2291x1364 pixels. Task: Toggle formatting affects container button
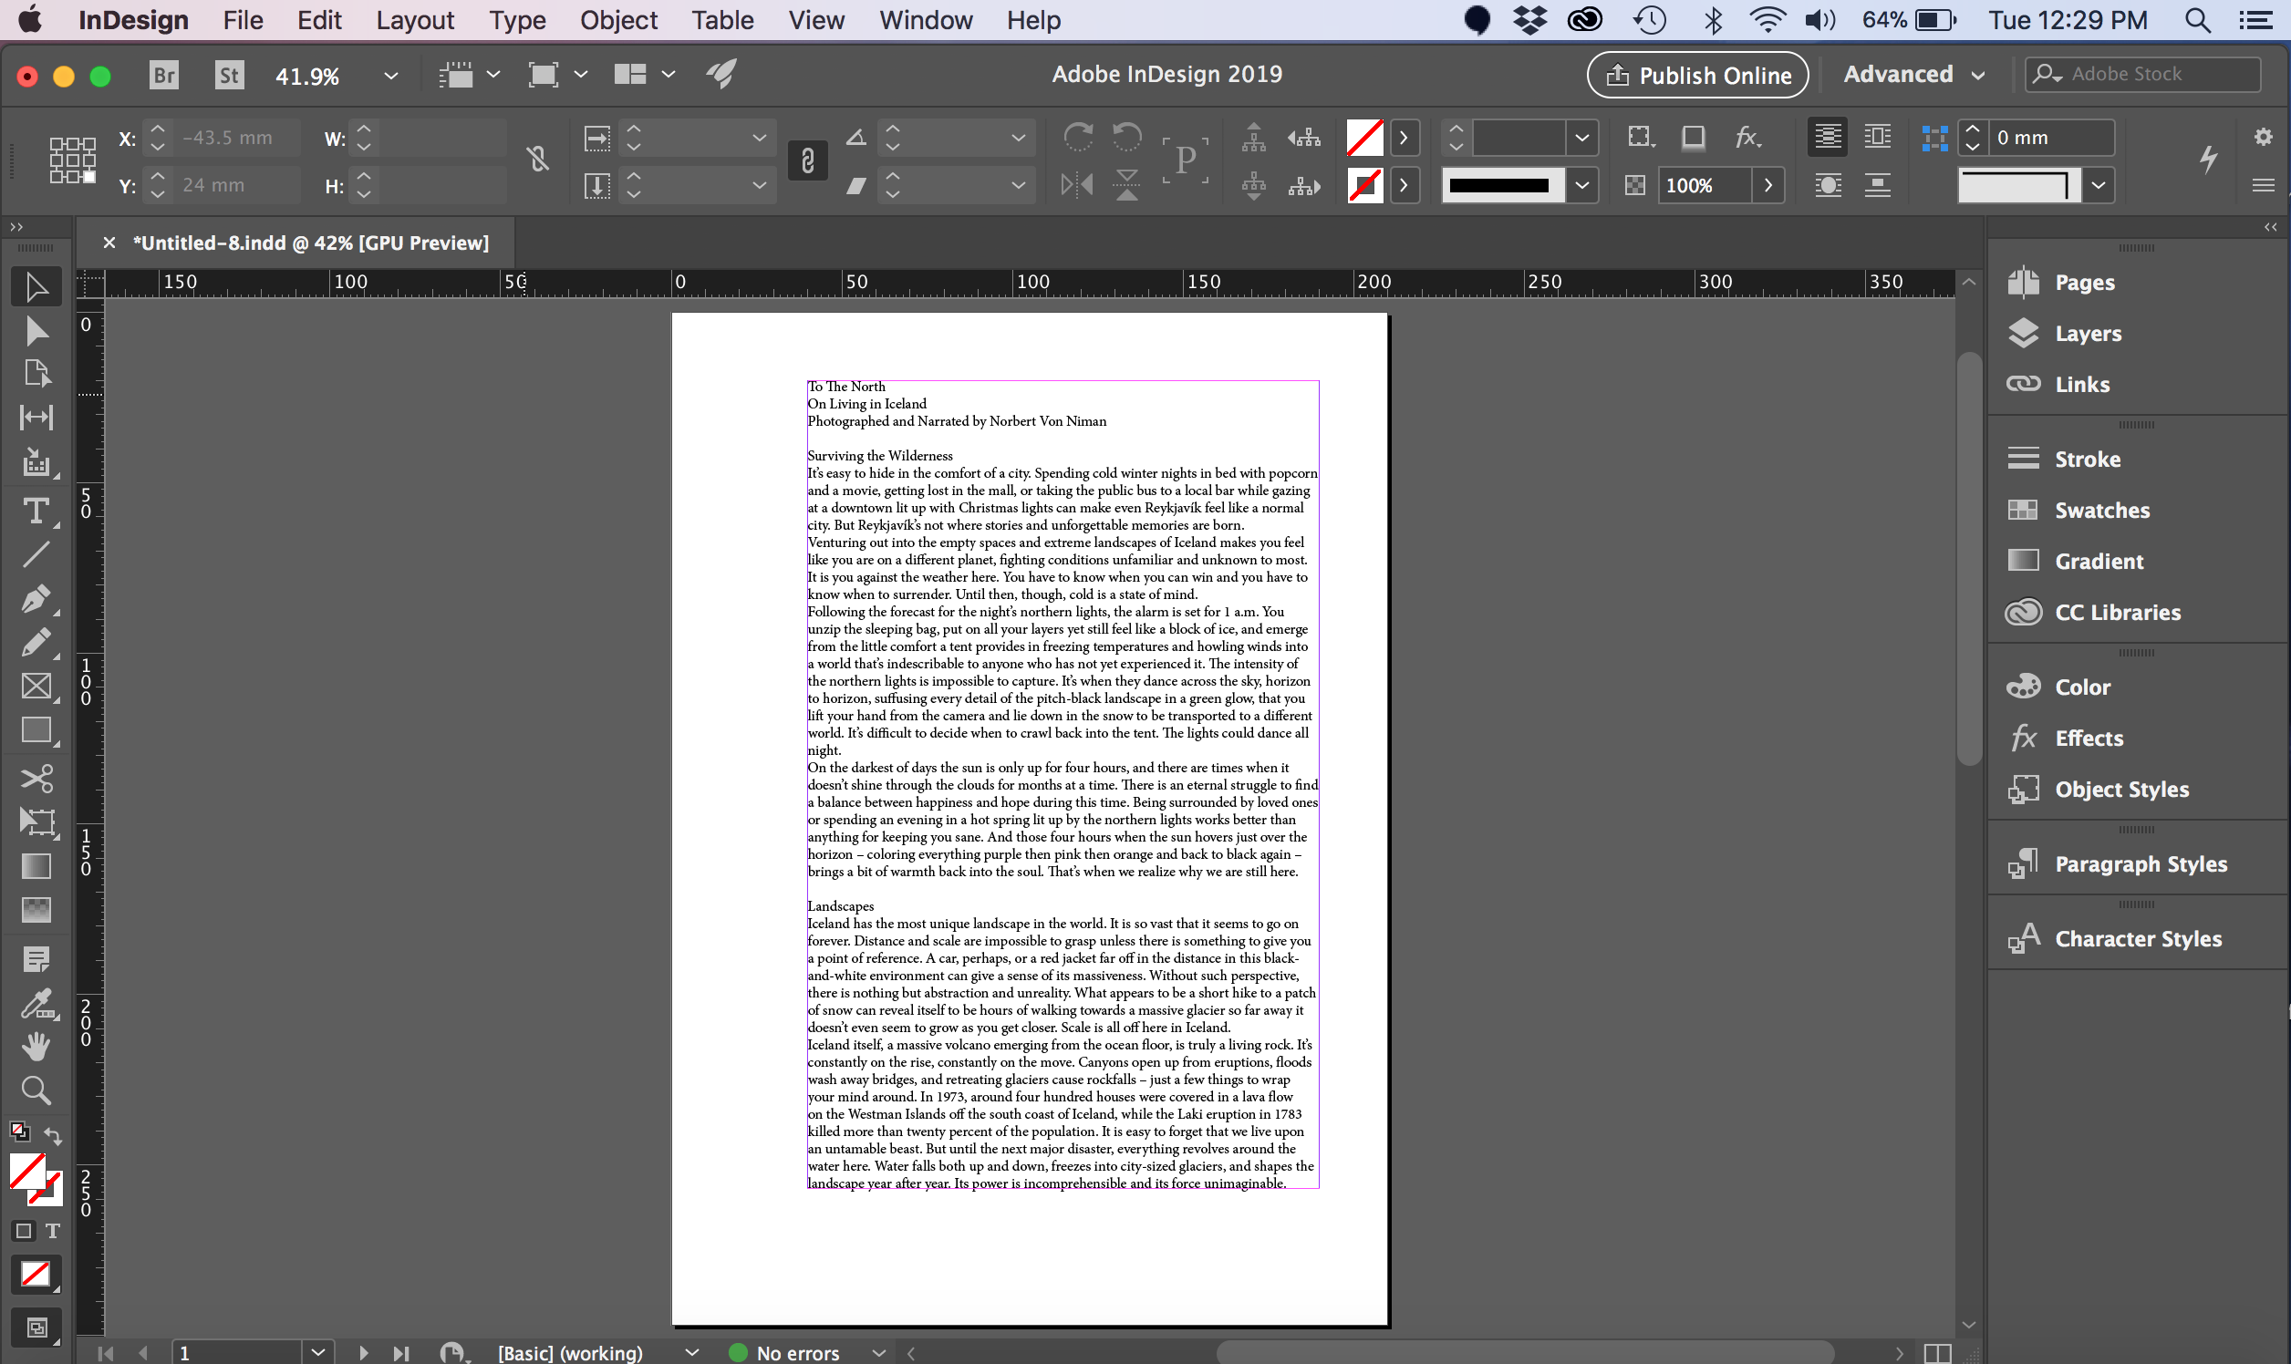pos(24,1231)
